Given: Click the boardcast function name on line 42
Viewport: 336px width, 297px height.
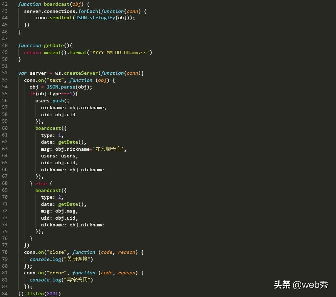Looking at the screenshot, I should click(56, 4).
